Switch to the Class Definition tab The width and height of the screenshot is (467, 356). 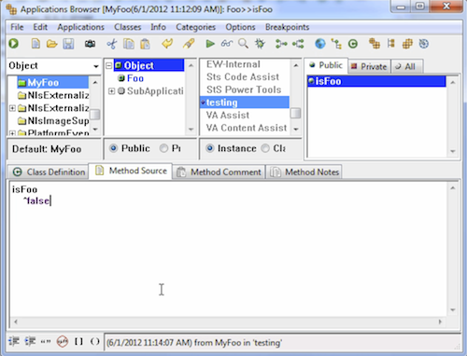[x=49, y=171]
